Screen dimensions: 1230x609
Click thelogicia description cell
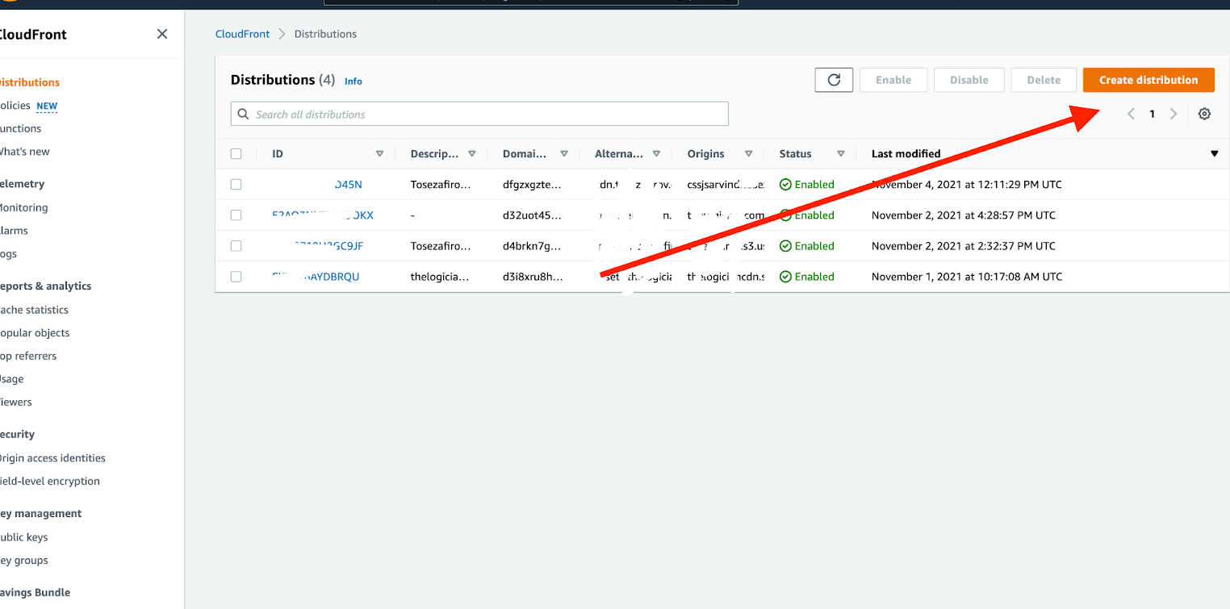tap(441, 276)
